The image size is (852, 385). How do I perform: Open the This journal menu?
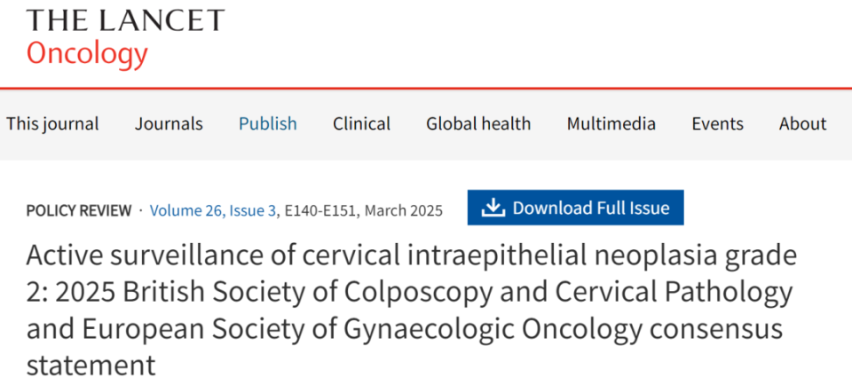click(52, 124)
